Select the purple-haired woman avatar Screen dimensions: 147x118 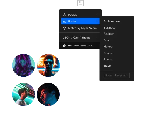(x=23, y=65)
